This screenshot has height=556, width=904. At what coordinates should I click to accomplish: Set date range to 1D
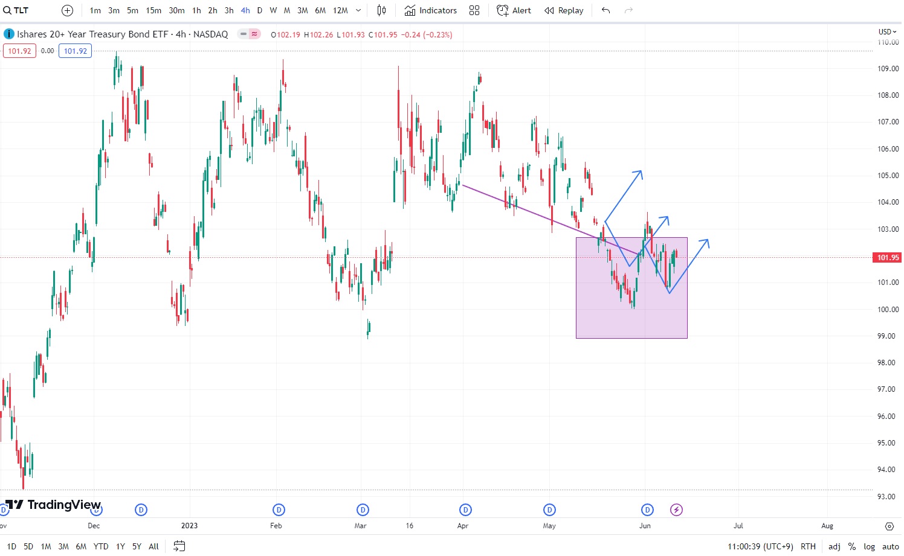click(x=11, y=546)
